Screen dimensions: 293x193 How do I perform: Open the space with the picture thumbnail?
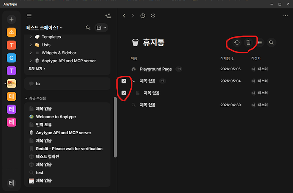pos(11,84)
